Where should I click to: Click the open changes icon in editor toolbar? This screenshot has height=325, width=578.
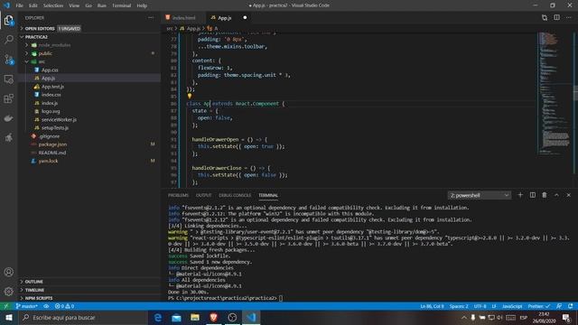point(545,18)
